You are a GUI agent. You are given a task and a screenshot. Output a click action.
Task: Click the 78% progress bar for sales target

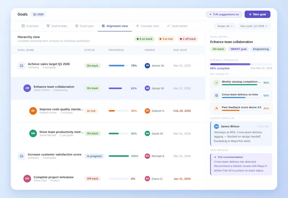(119, 66)
